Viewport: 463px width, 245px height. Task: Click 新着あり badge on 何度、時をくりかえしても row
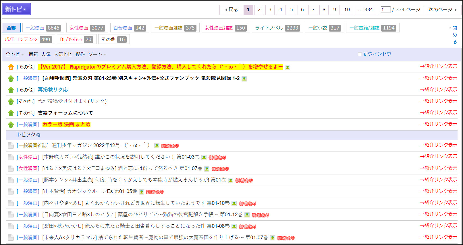click(244, 180)
